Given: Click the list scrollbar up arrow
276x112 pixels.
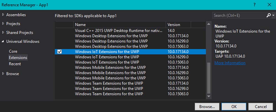Looking at the screenshot, I should (209, 24).
